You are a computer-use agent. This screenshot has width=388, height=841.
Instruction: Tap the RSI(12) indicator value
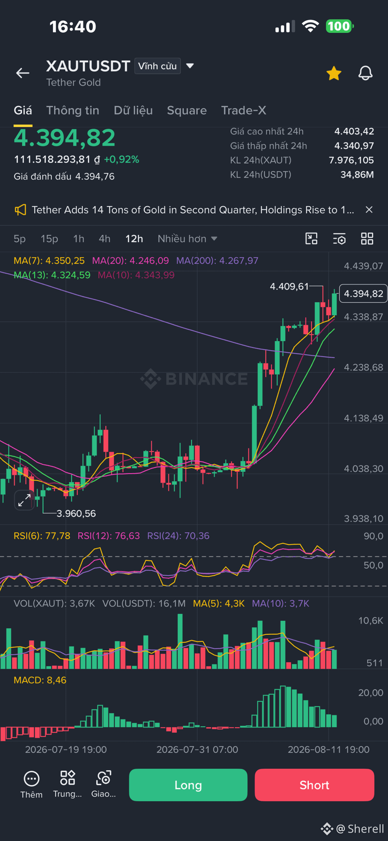pyautogui.click(x=109, y=536)
